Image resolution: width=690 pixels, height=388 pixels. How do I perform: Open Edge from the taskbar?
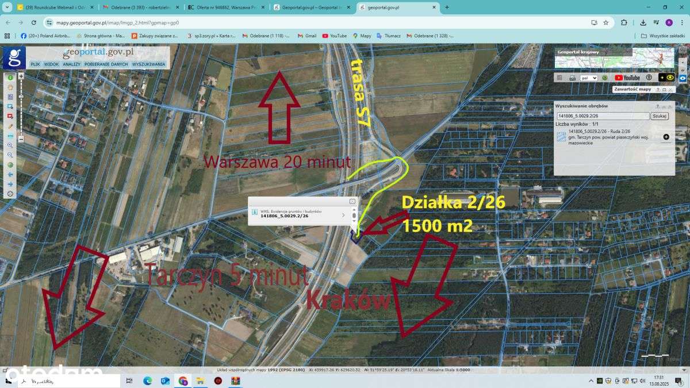[x=147, y=381]
